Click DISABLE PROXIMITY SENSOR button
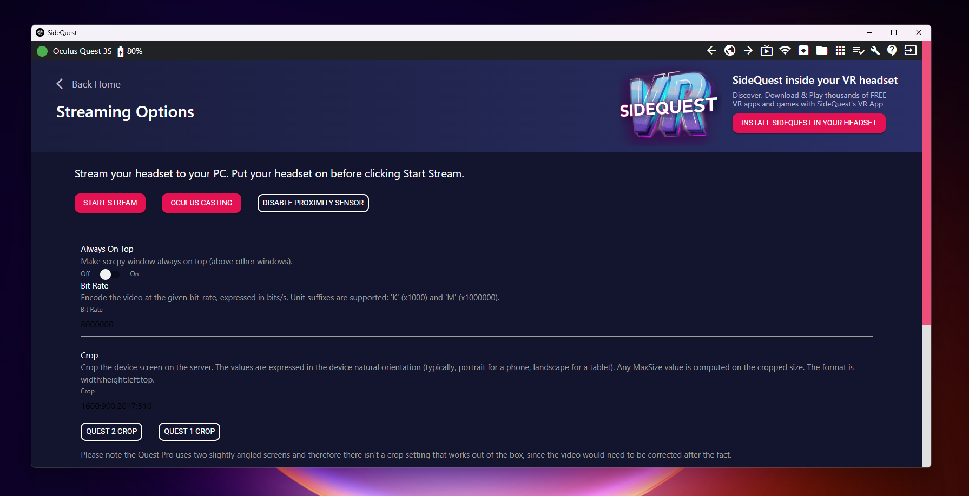 313,203
